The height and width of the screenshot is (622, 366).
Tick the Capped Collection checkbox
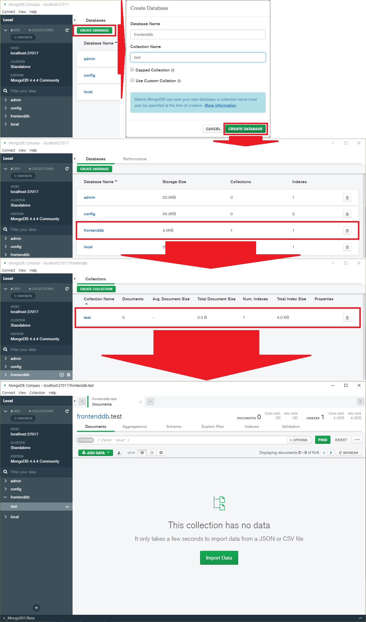[x=132, y=70]
